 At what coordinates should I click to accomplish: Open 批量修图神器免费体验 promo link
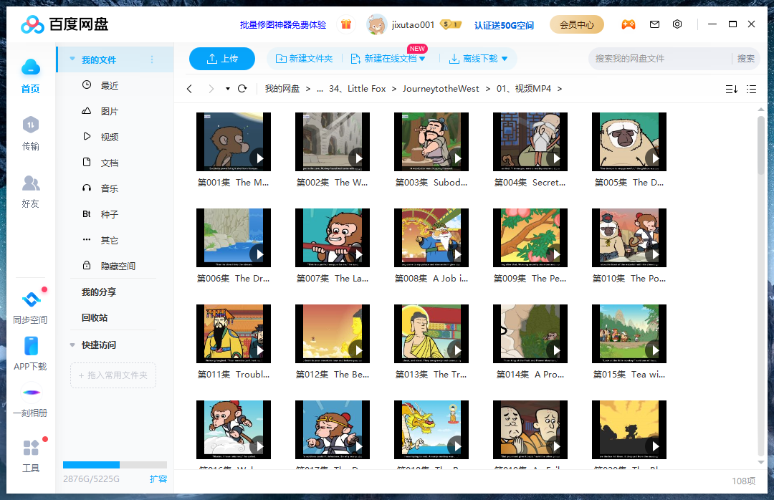(x=283, y=24)
